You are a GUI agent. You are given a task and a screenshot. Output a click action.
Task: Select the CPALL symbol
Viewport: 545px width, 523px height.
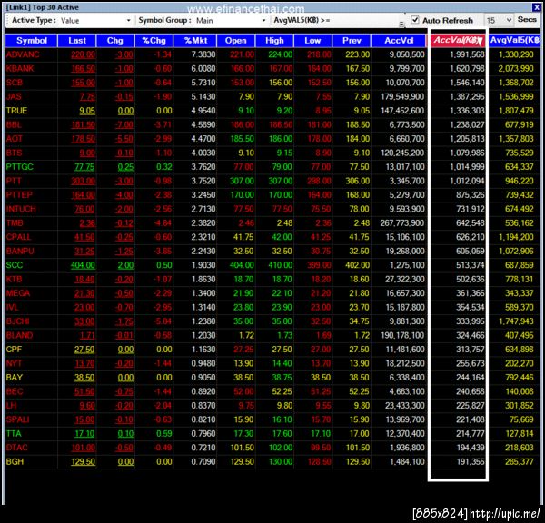(18, 237)
